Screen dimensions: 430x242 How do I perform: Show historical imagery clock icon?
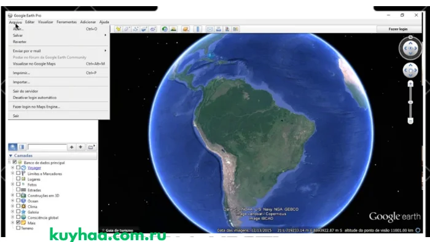[x=165, y=29]
